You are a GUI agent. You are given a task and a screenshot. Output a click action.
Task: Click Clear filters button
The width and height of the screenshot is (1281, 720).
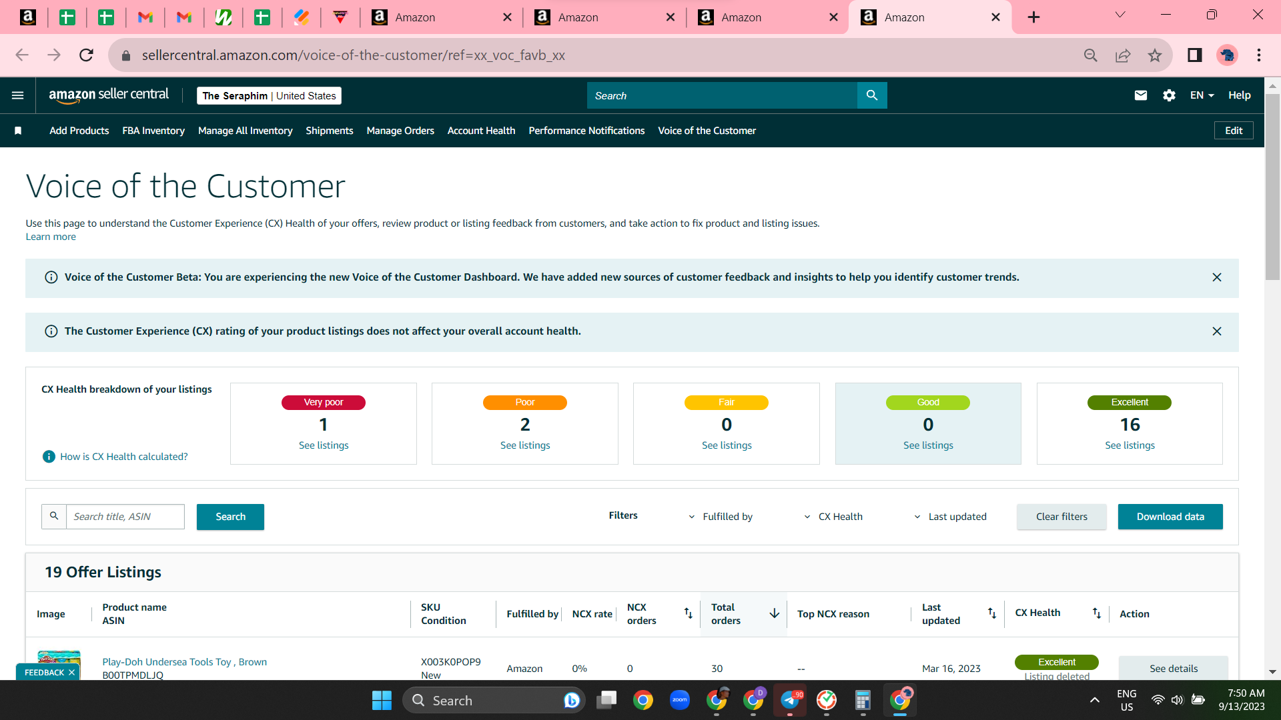1061,517
